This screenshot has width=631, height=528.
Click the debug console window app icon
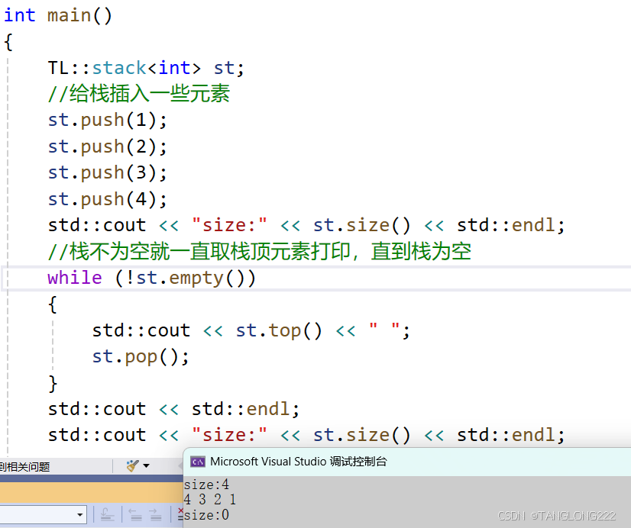[x=198, y=462]
